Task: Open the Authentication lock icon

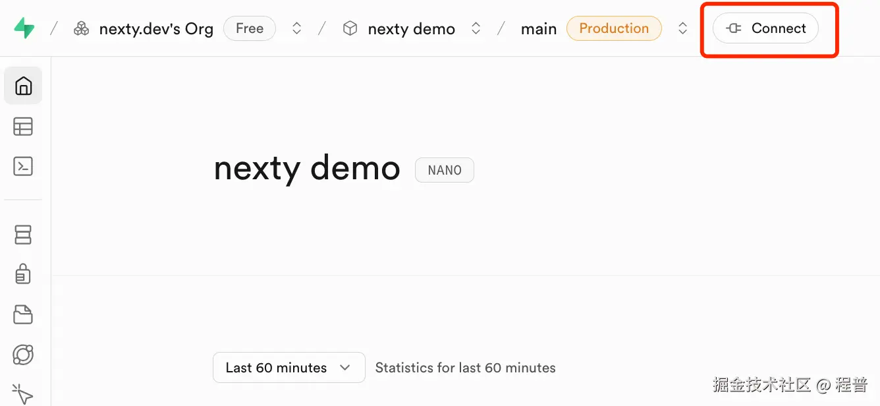Action: pos(23,274)
